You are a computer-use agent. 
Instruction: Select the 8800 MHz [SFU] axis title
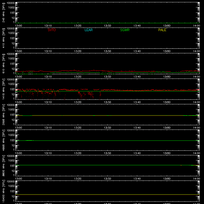click(3, 165)
